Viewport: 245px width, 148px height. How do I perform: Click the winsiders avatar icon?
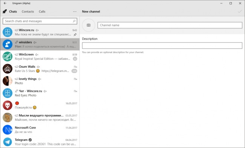[8, 44]
